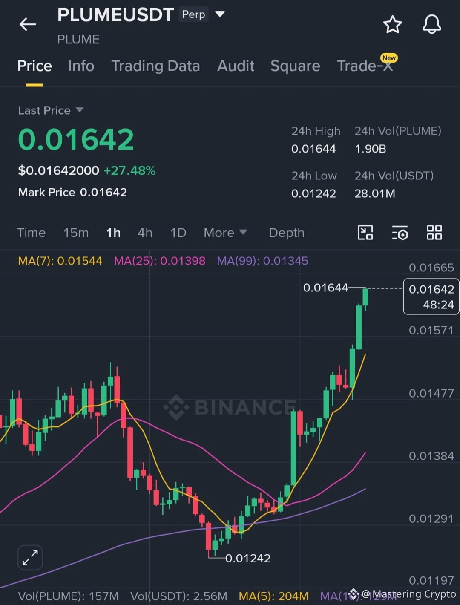Screen dimensions: 460x605
Task: Open the Trading Data tab
Action: 155,66
